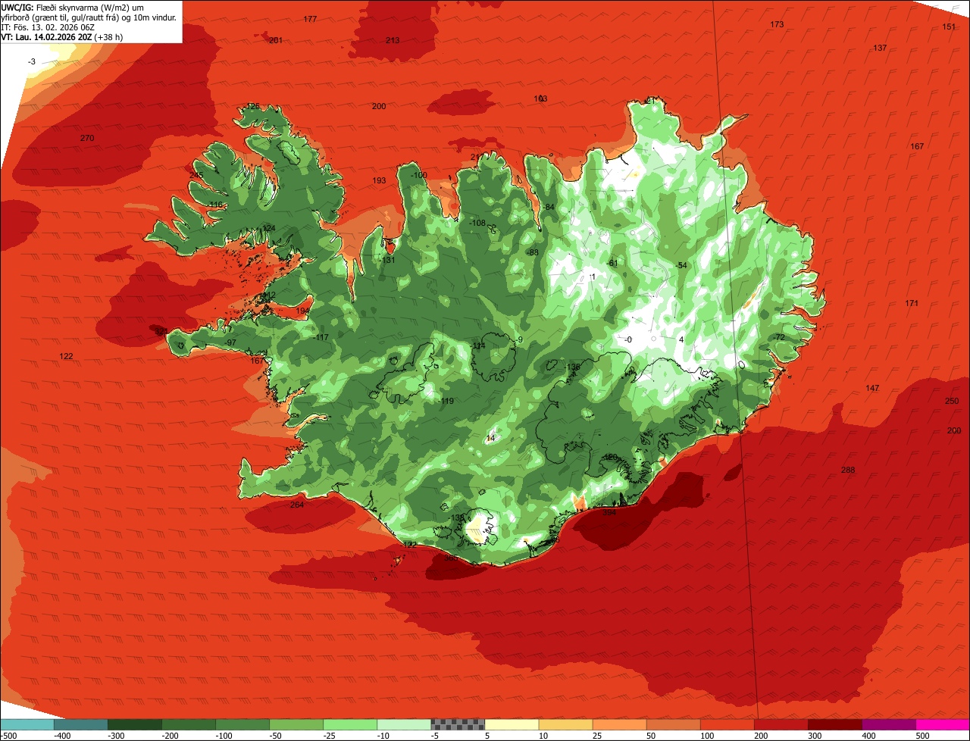This screenshot has height=741, width=970.
Task: Click the darkest green legend swatch between -300 and -200
Action: [134, 724]
